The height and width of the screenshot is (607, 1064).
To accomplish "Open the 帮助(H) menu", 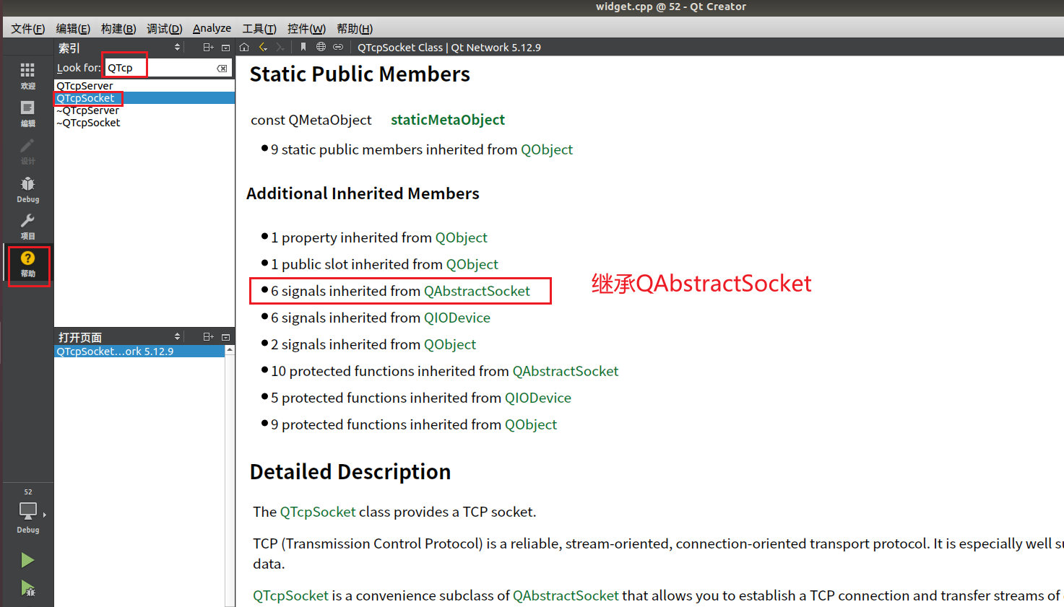I will 355,29.
